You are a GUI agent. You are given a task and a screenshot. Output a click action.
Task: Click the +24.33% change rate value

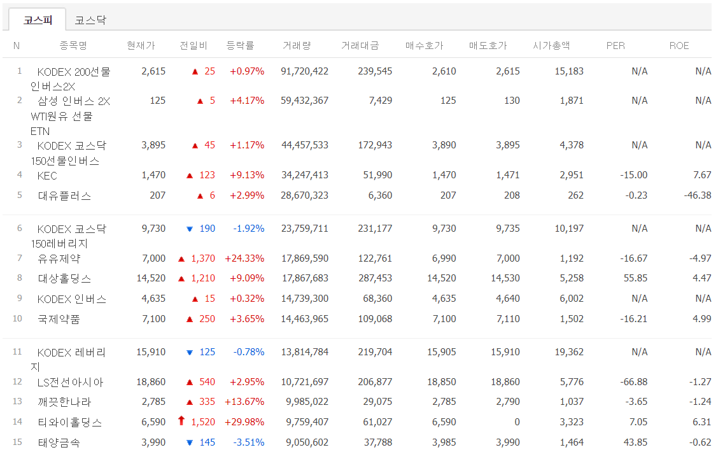[244, 258]
